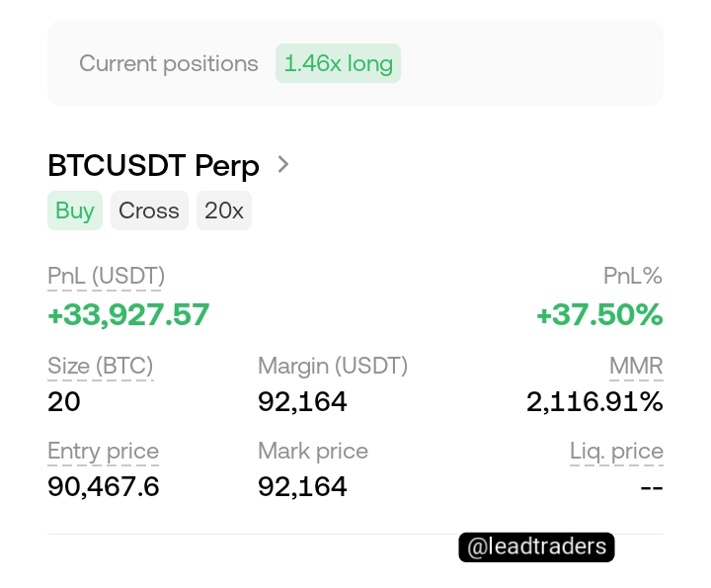The image size is (711, 588).
Task: Tap the Current positions label
Action: [169, 63]
